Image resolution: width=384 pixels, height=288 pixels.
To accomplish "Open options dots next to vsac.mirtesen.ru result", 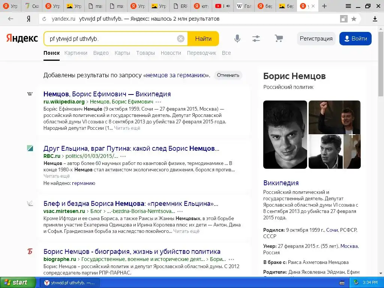I will 180,211.
